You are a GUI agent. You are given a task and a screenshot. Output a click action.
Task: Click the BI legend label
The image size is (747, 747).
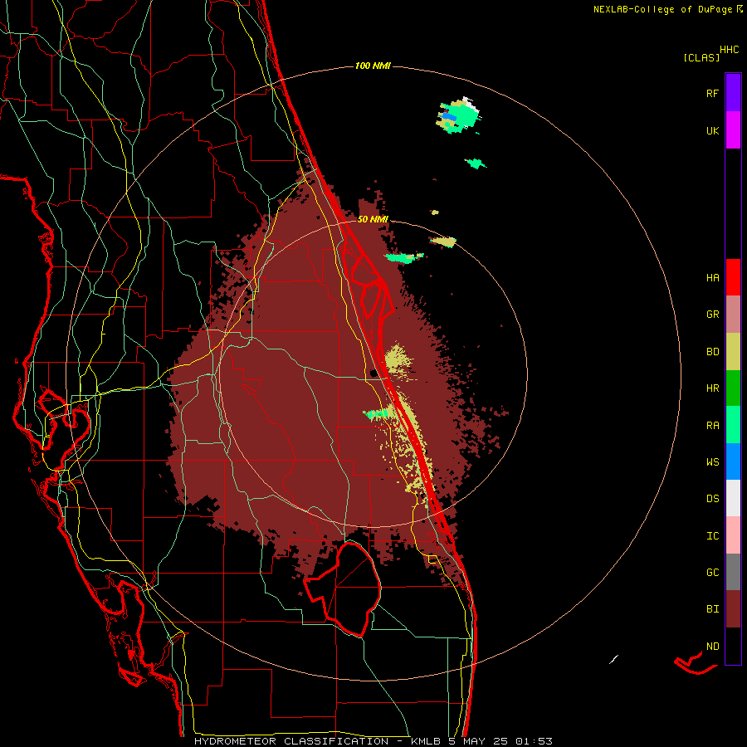coord(712,609)
